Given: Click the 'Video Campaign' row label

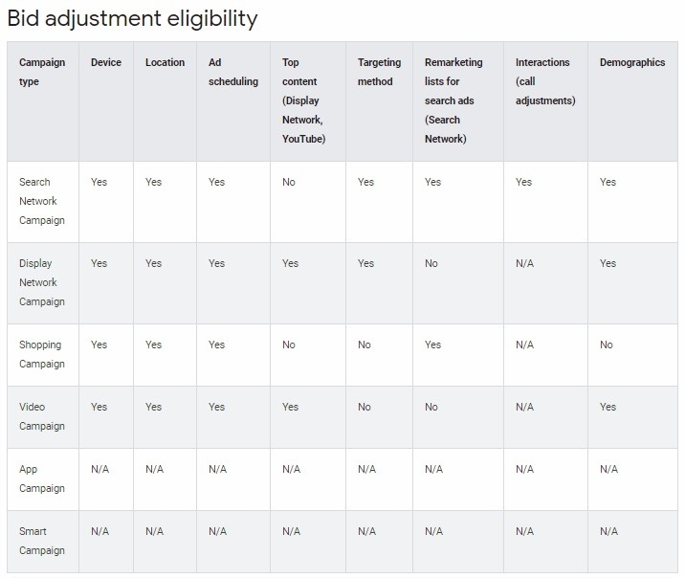Looking at the screenshot, I should coord(42,416).
